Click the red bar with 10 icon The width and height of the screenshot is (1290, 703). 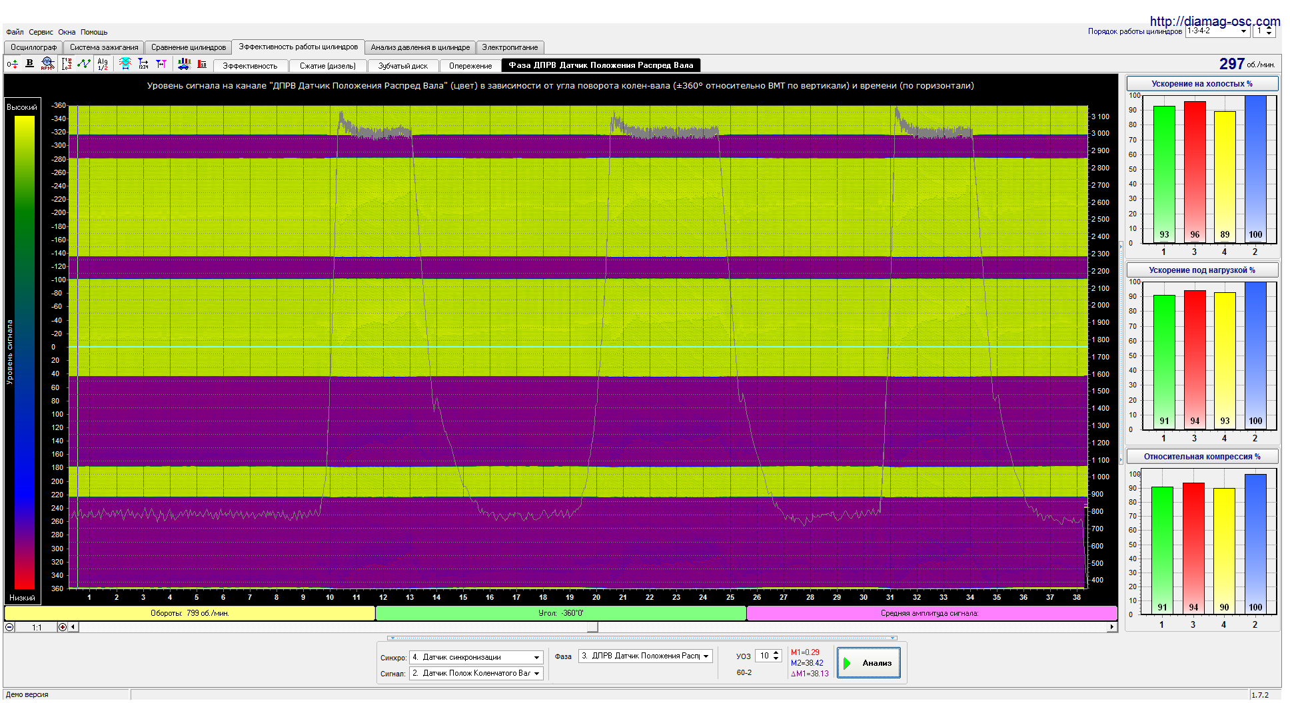[202, 64]
